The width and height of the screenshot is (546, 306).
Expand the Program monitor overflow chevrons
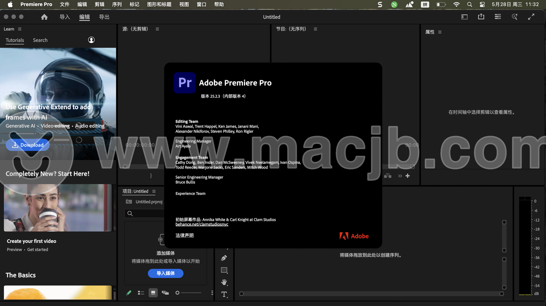point(400,176)
